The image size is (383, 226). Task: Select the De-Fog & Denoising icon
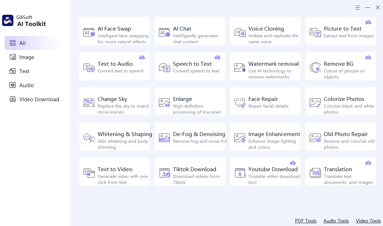pos(165,137)
